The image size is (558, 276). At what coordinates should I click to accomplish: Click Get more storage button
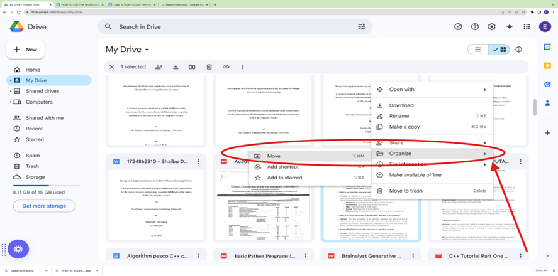pos(44,206)
